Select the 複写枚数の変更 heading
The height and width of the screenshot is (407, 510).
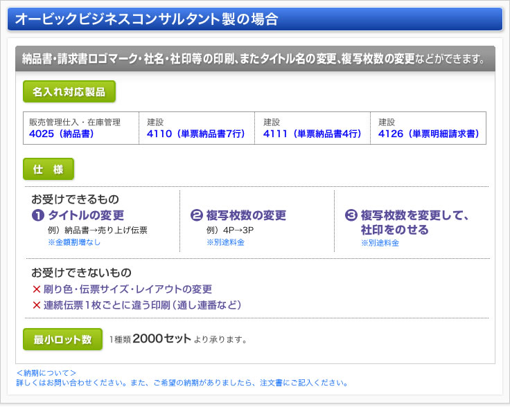pos(246,215)
